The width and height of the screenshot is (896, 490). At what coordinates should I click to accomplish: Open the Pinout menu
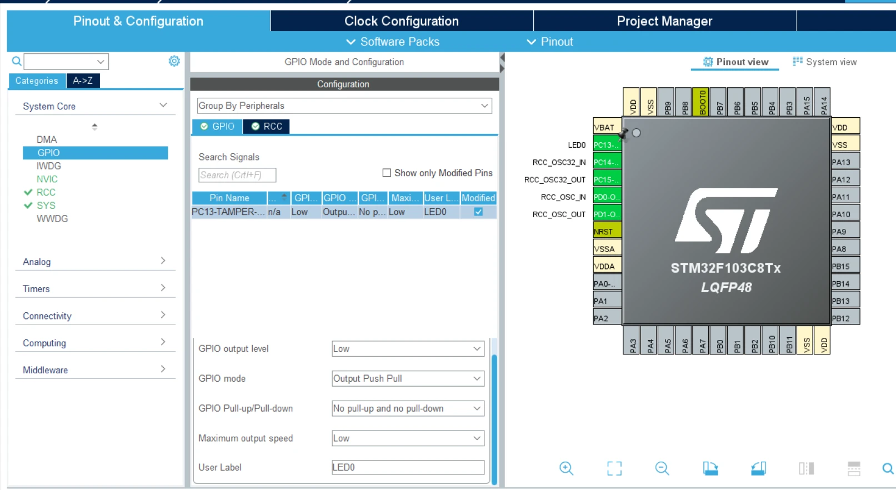(x=549, y=42)
